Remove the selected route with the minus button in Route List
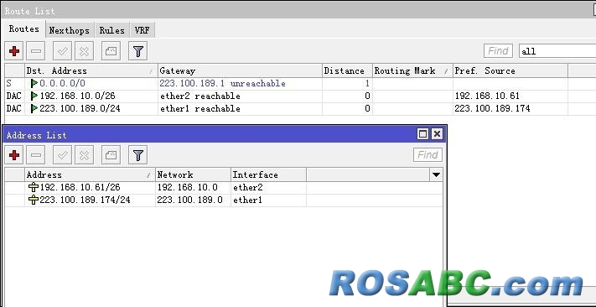596x307 pixels. 36,51
